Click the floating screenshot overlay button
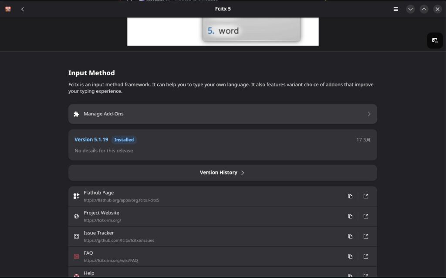 (x=435, y=40)
